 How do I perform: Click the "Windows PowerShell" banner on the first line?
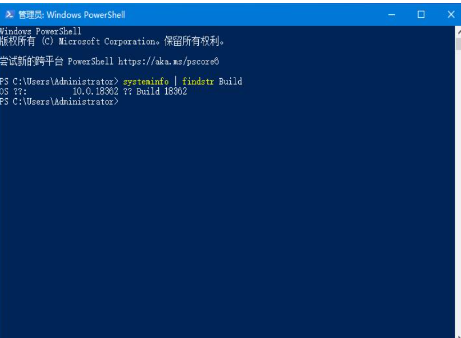(x=41, y=31)
